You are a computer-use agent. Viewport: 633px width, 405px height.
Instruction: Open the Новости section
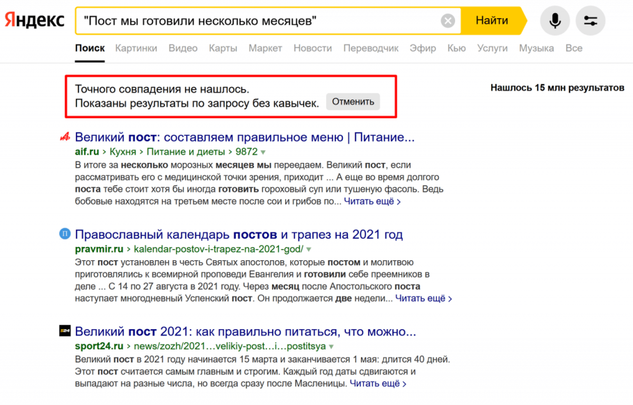[312, 48]
